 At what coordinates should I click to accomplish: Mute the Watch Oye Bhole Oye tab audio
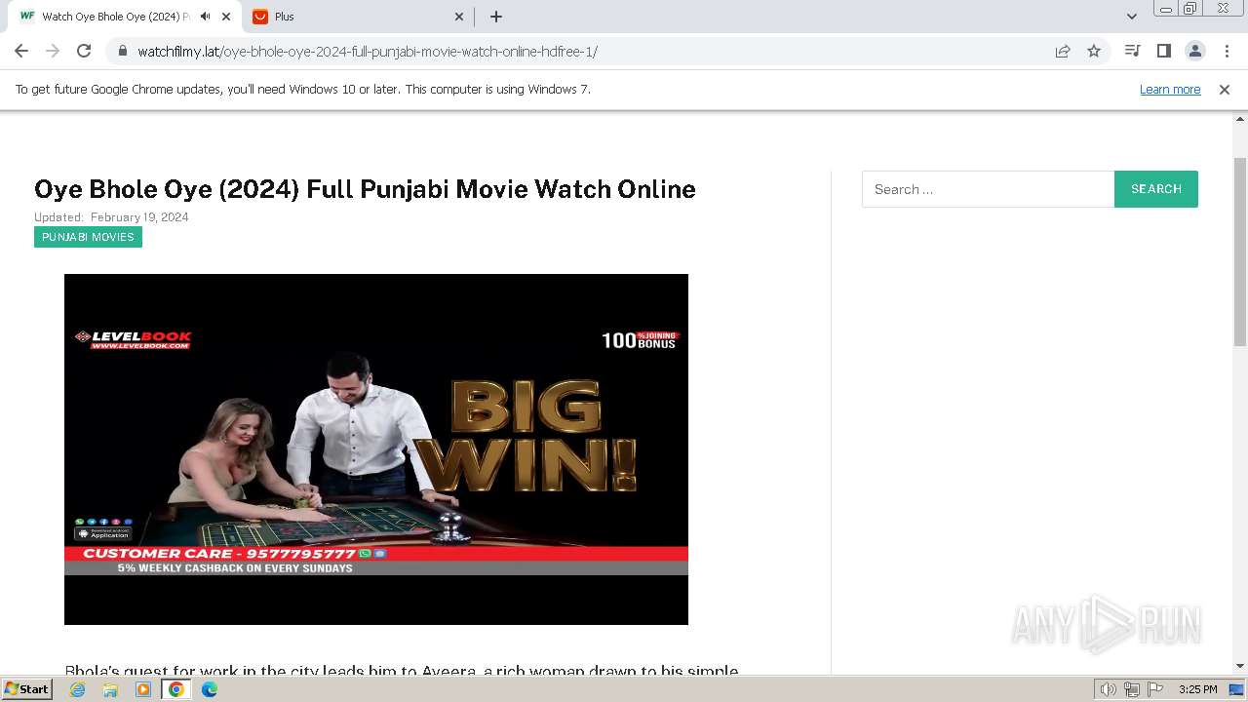[205, 17]
